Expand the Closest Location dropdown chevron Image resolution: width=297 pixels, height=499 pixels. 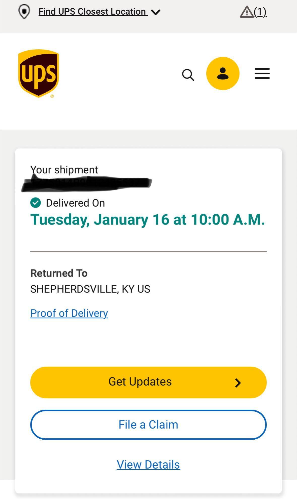[156, 12]
